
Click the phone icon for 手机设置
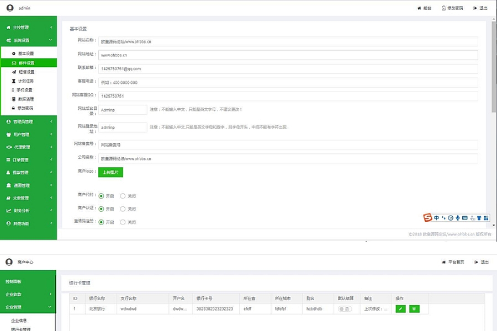point(13,90)
